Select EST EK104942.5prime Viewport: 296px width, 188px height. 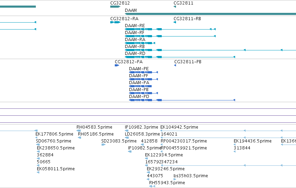tap(179, 127)
